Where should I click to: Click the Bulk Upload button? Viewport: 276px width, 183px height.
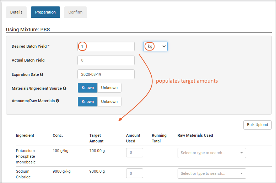coord(258,125)
